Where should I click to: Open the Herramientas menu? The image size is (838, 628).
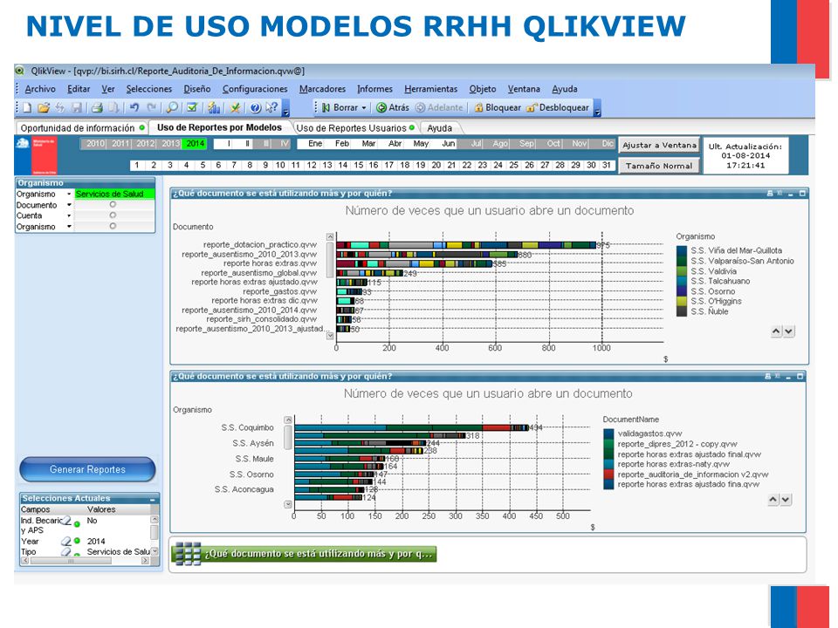430,89
